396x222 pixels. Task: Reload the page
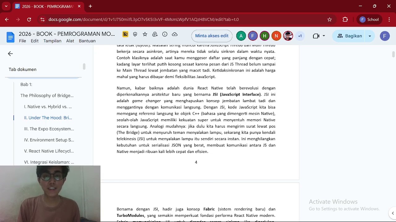pos(29,19)
